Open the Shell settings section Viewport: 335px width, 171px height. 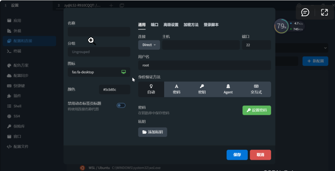pos(29,106)
